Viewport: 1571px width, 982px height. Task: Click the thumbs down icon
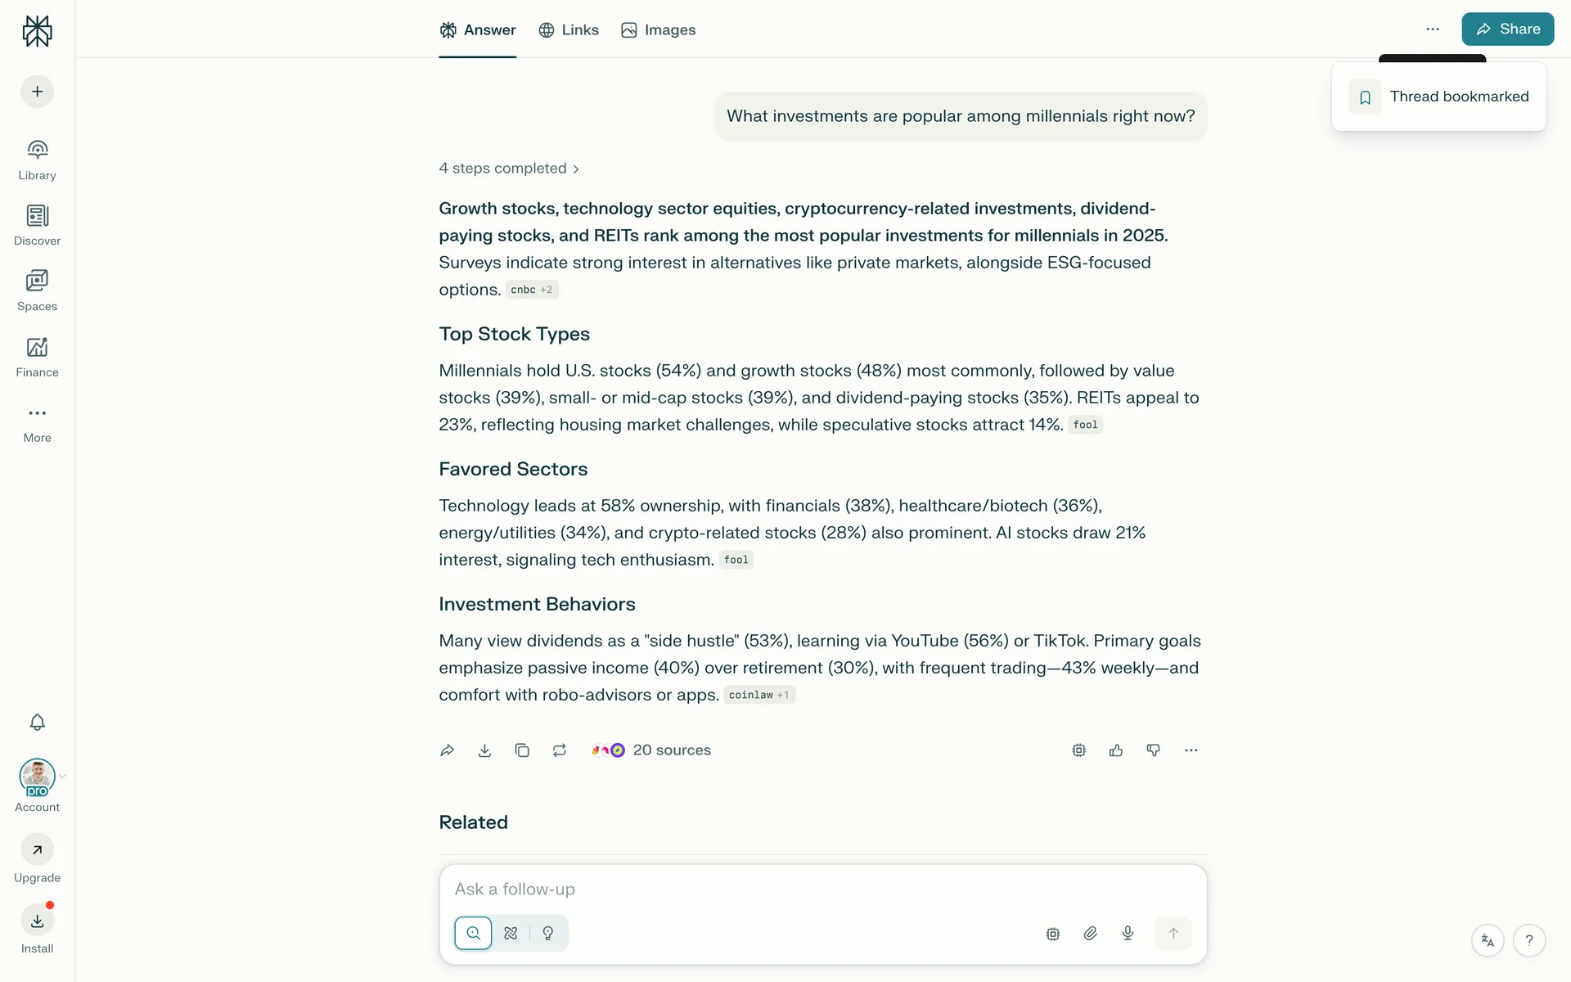(1154, 750)
